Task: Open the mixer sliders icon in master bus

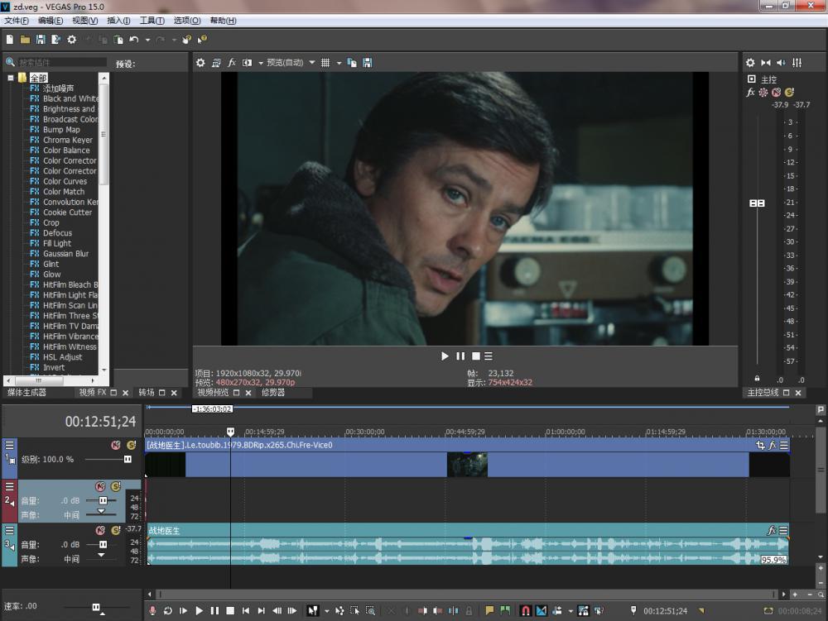Action: tap(797, 63)
